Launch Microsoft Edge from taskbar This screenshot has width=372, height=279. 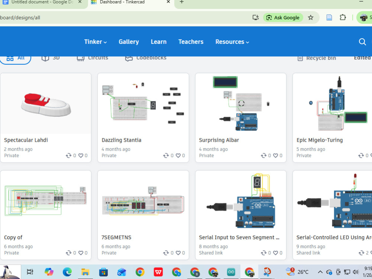[67, 272]
